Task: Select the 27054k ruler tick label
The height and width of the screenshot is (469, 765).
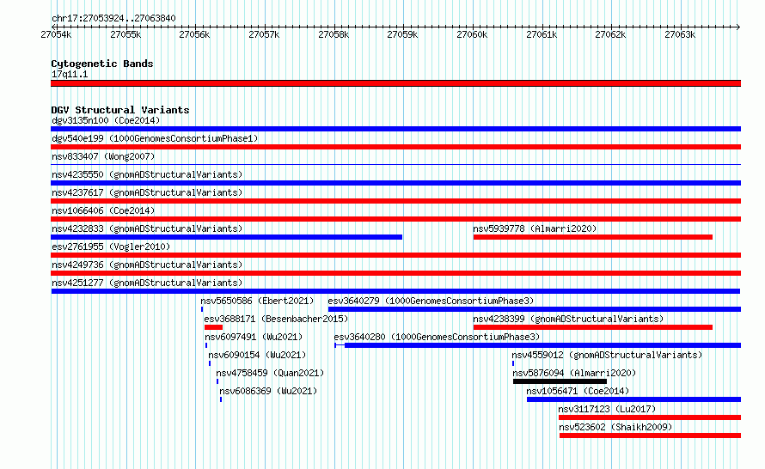Action: pos(56,34)
